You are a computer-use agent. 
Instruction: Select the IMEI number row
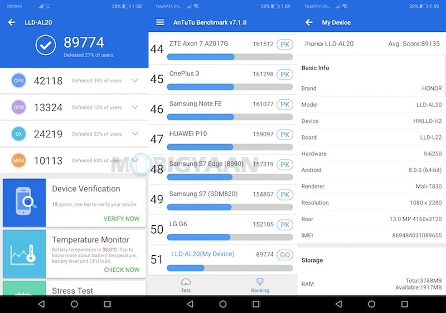[371, 236]
